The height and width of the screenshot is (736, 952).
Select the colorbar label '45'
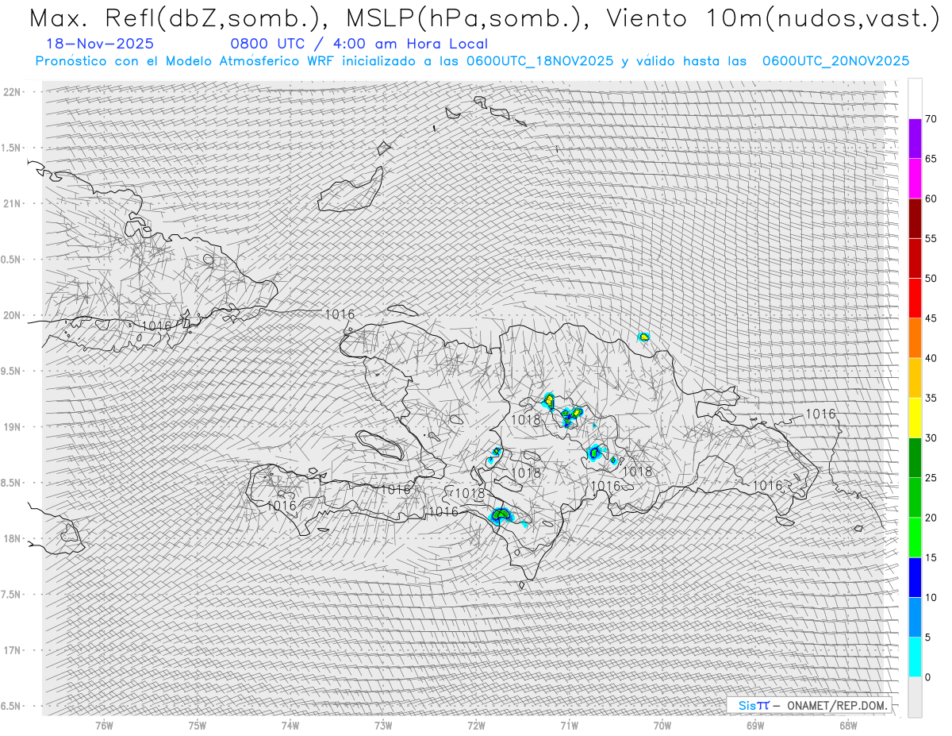click(x=931, y=318)
